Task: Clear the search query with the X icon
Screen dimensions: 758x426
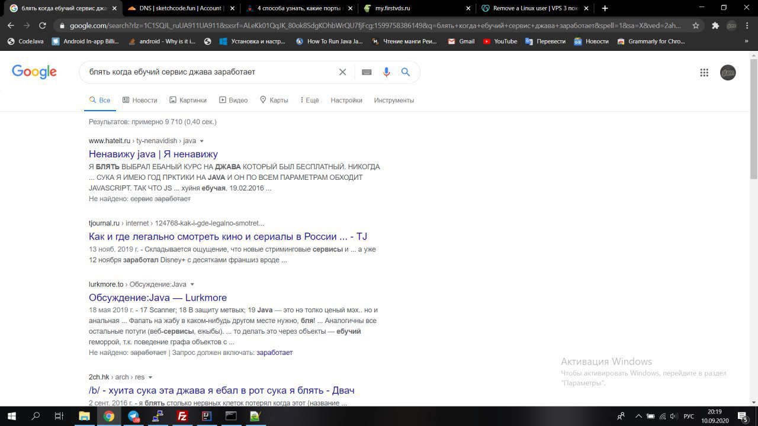Action: [x=342, y=72]
